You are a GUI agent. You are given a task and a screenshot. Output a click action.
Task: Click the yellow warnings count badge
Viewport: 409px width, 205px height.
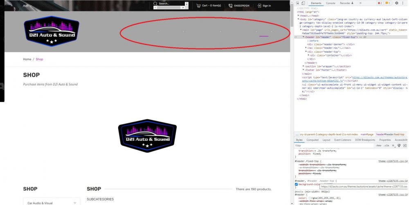coord(387,3)
